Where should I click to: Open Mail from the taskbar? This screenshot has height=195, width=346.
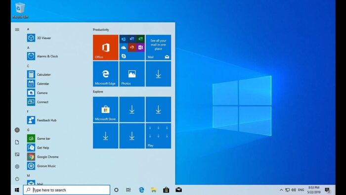pyautogui.click(x=179, y=190)
